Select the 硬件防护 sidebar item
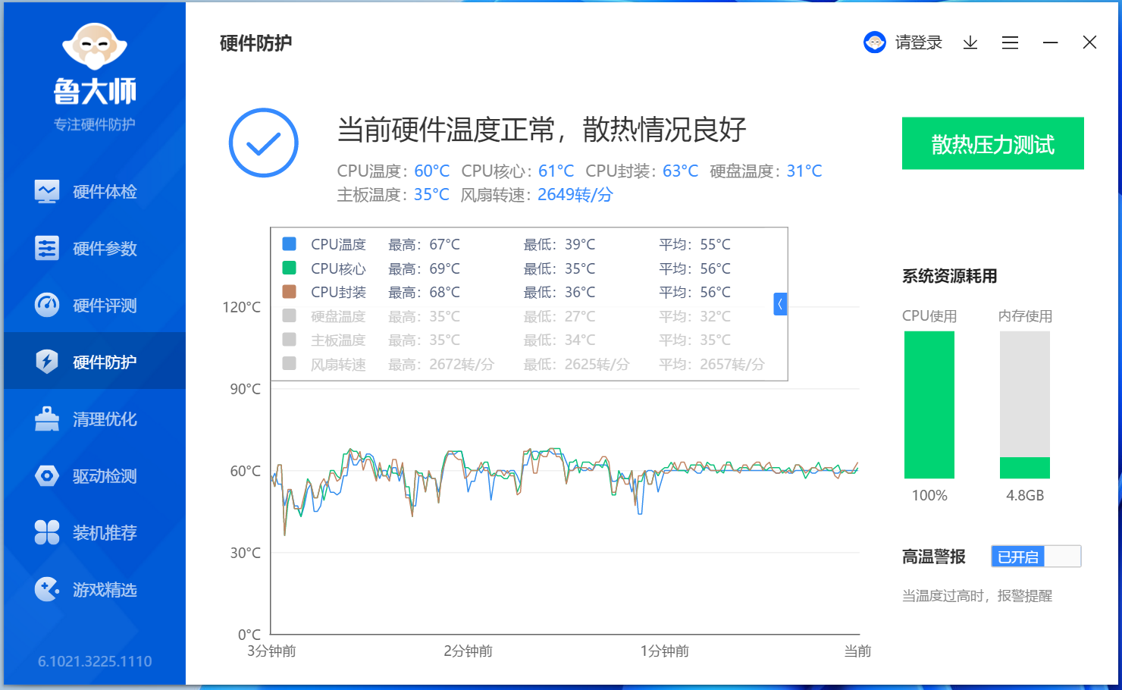Image resolution: width=1122 pixels, height=690 pixels. tap(95, 361)
